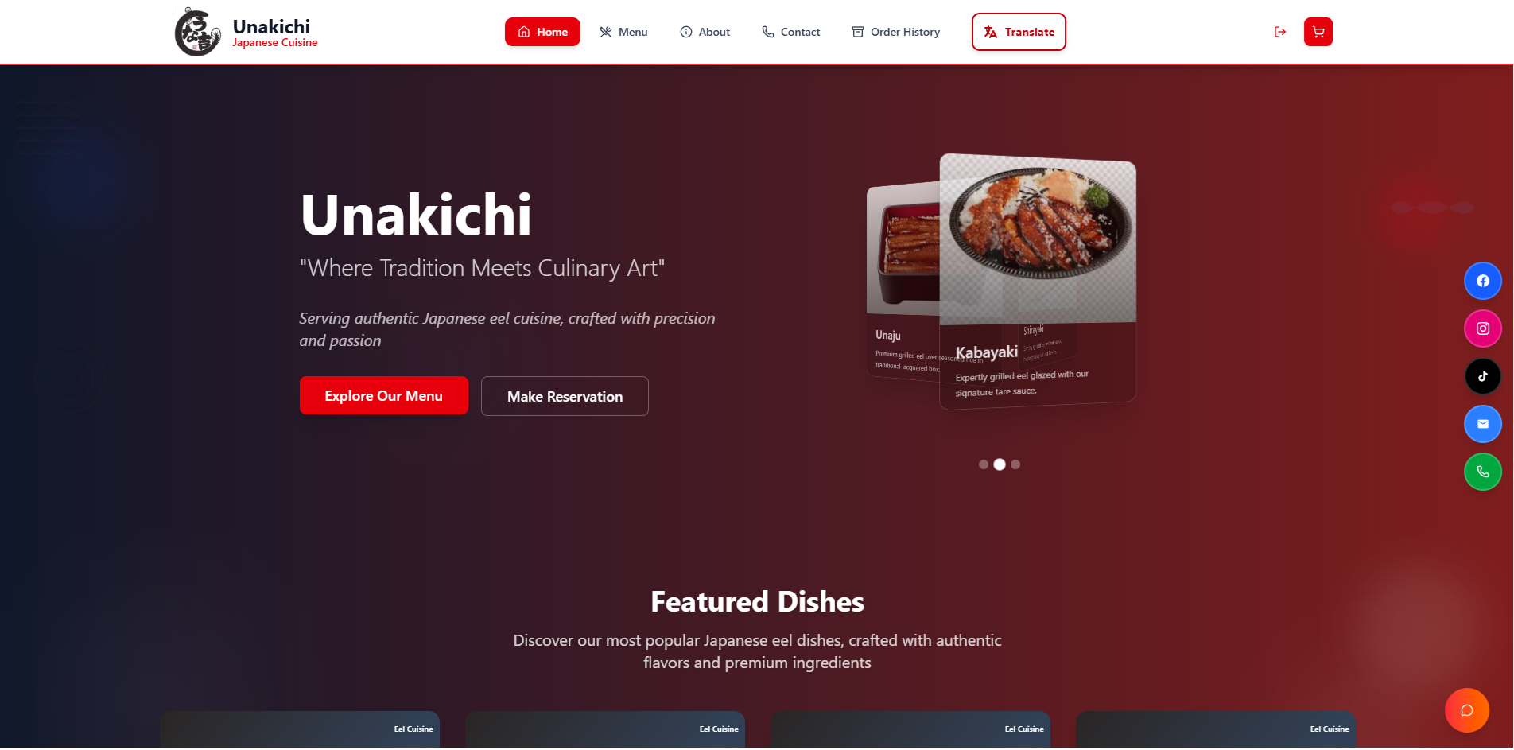The height and width of the screenshot is (750, 1514).
Task: Click the logout arrow icon
Action: coord(1280,32)
